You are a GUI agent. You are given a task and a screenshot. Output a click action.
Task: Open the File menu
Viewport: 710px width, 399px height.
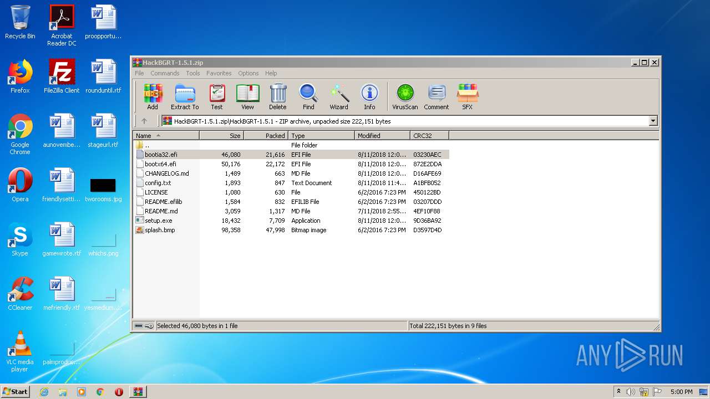(139, 73)
